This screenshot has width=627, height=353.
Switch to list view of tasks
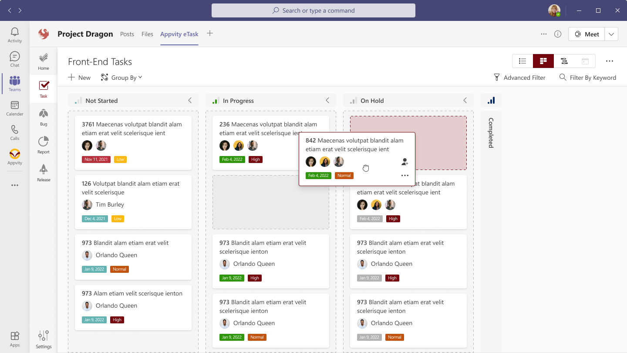[x=522, y=61]
